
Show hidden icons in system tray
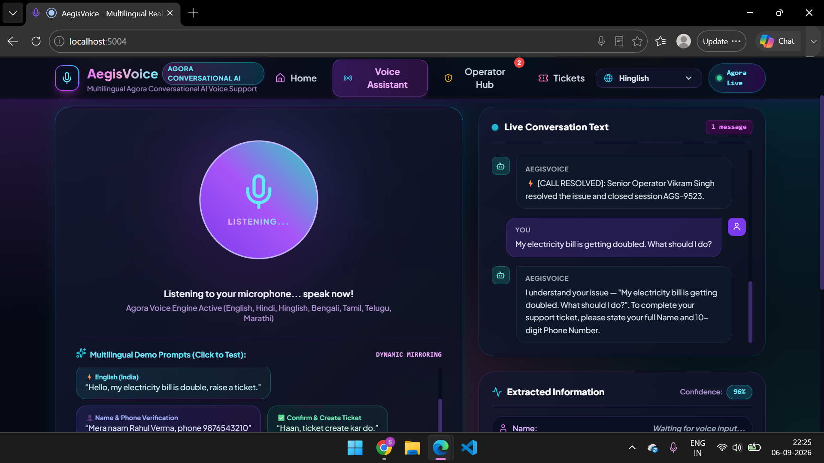[x=632, y=448]
